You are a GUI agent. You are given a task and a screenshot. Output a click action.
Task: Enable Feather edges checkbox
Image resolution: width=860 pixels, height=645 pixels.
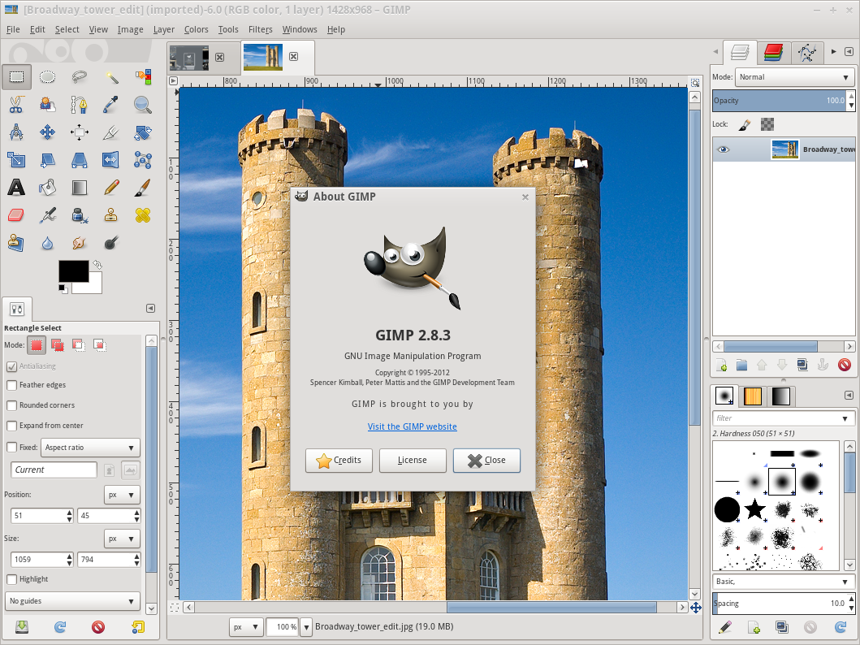tap(11, 385)
